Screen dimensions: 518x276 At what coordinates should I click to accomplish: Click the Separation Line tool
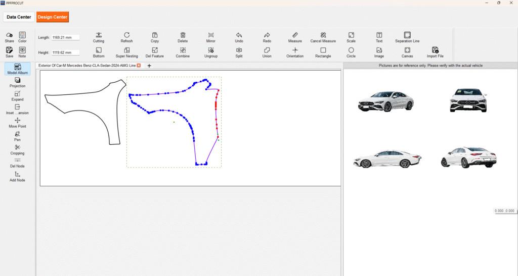click(407, 35)
